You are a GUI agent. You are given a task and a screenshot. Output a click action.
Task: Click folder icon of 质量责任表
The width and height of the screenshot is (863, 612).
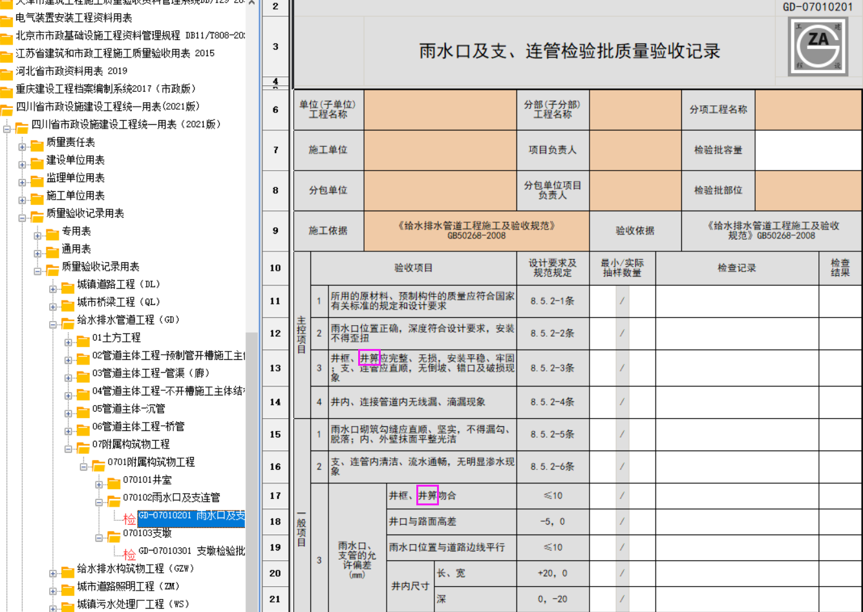click(x=37, y=144)
